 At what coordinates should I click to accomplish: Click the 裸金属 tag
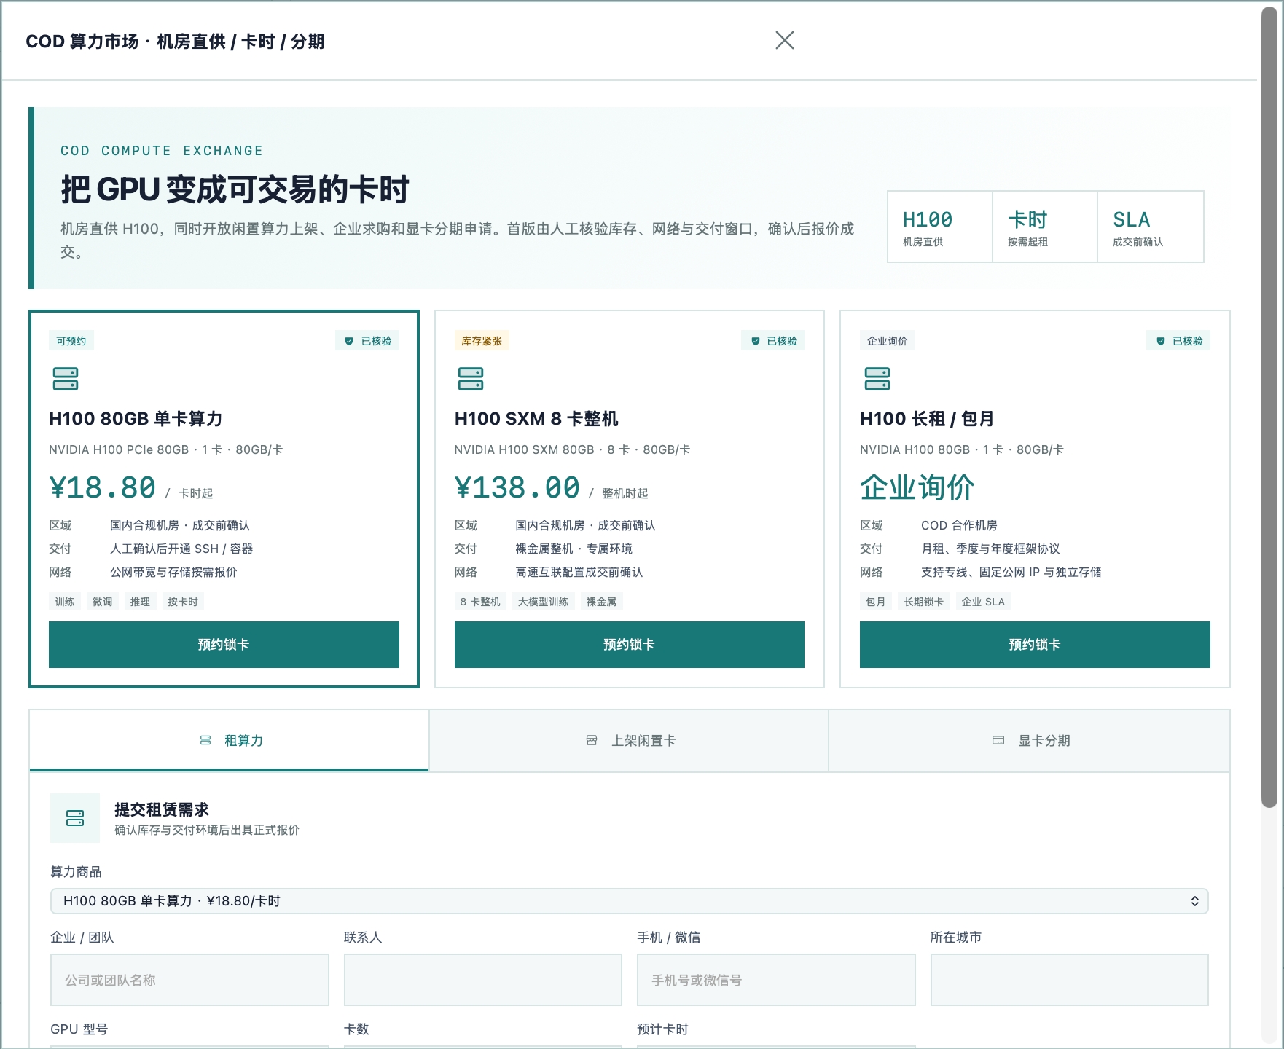pos(601,602)
